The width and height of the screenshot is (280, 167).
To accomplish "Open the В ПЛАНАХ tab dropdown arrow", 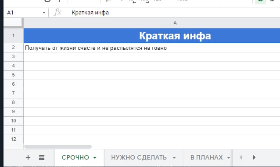I will pyautogui.click(x=229, y=157).
